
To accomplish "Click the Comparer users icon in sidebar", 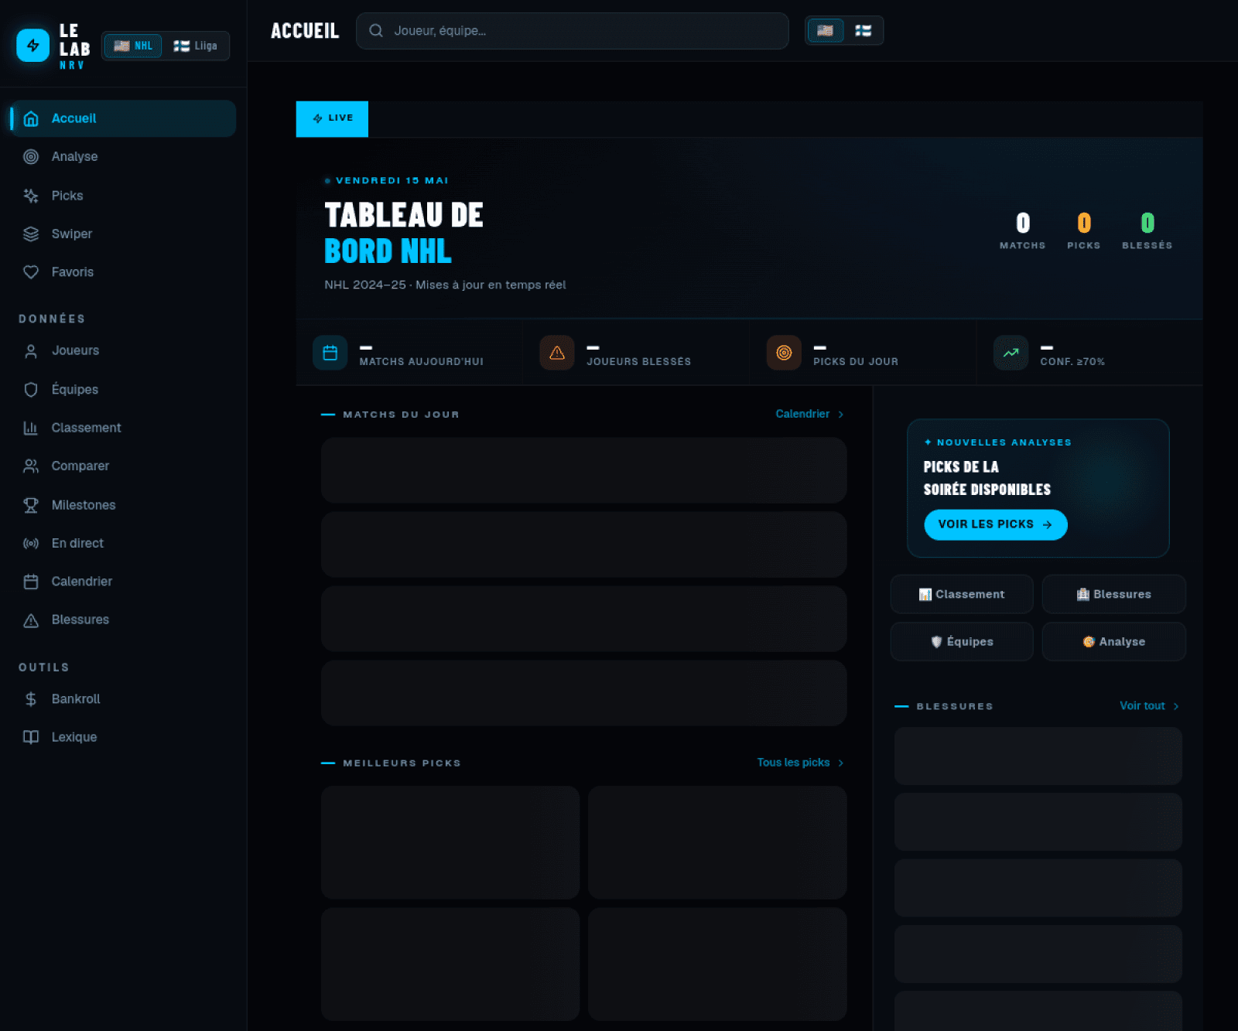I will 31,466.
